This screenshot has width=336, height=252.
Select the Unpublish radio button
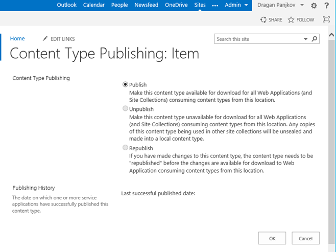pos(125,109)
